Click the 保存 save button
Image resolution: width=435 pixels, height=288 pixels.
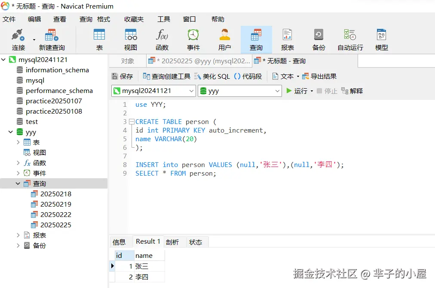(122, 76)
